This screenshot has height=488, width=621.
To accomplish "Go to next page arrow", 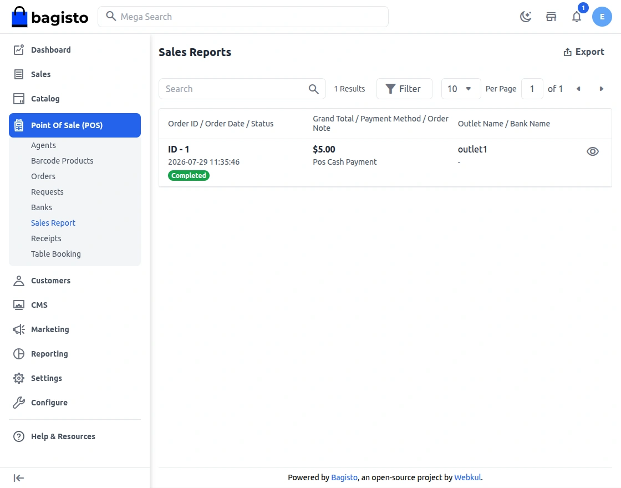I will pyautogui.click(x=601, y=89).
